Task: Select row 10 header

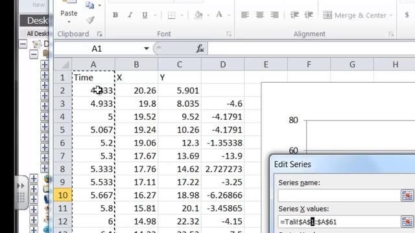Action: point(62,195)
